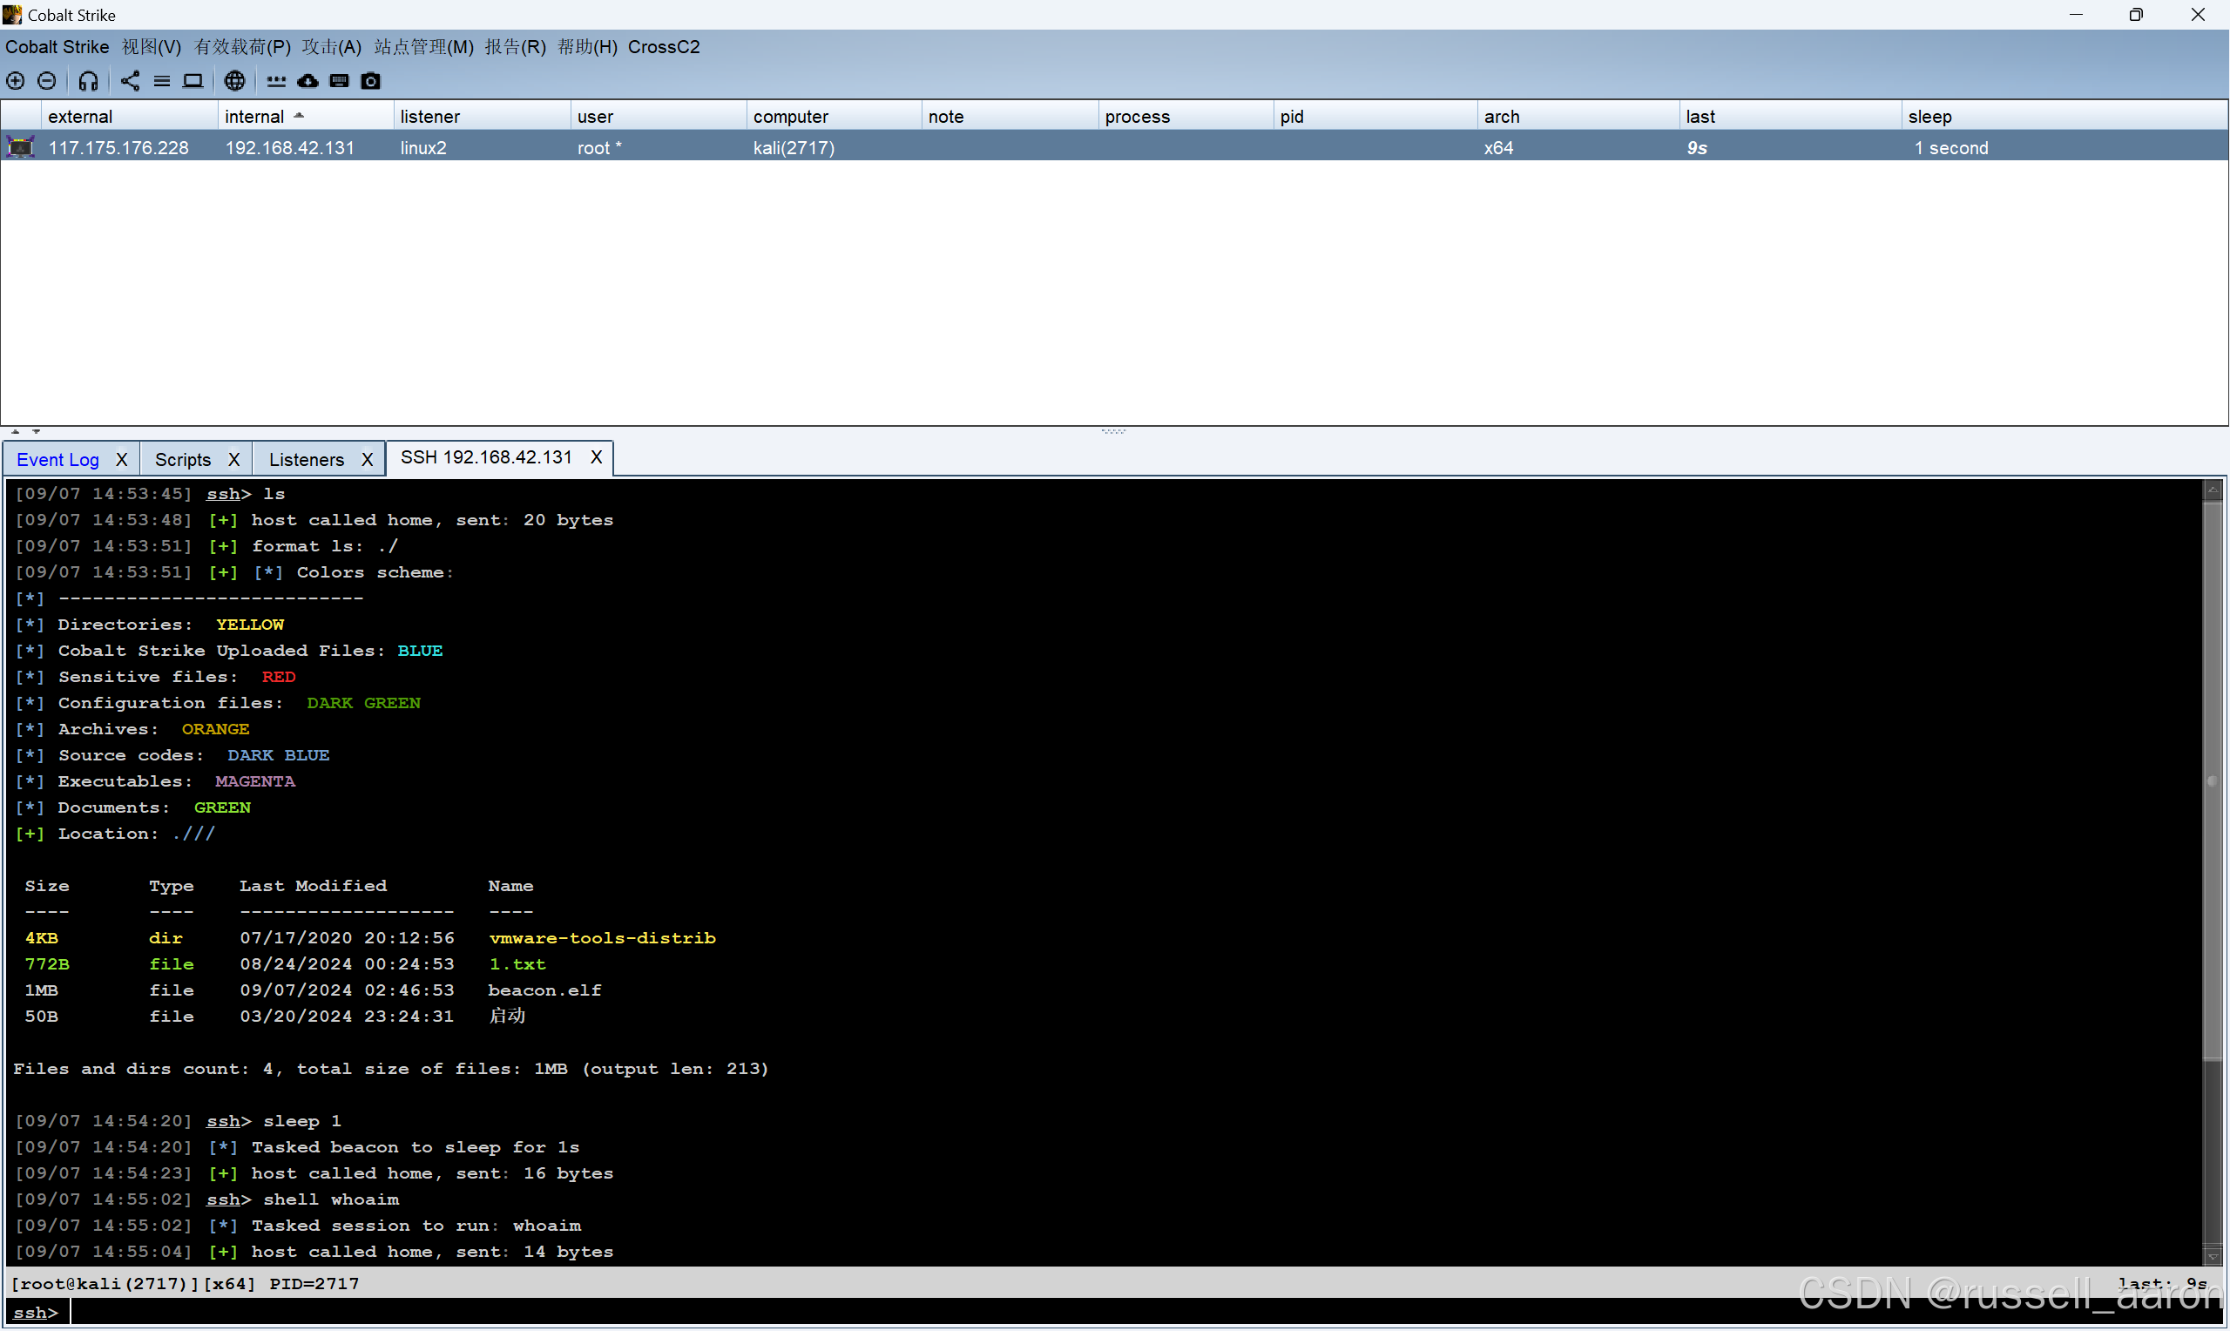Open web management globe icon
Viewport: 2230px width, 1331px height.
coord(234,81)
